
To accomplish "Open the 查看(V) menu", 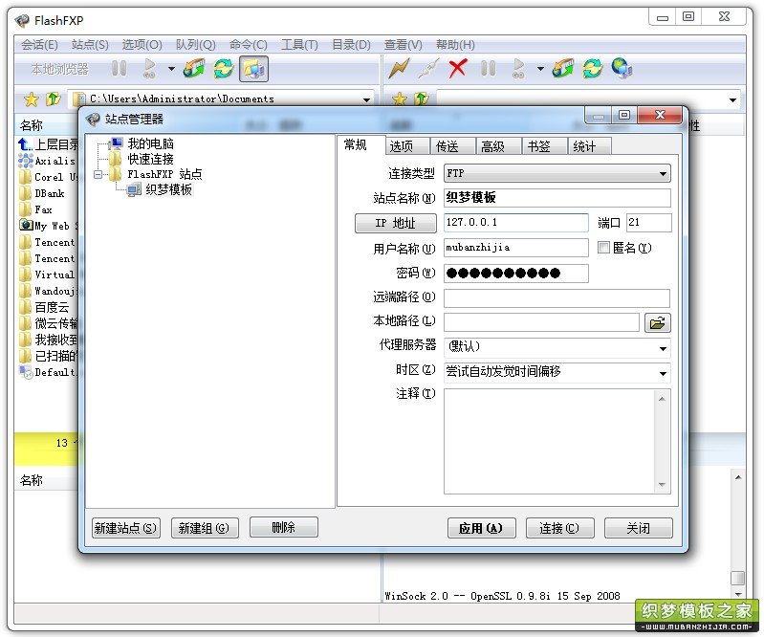I will (x=403, y=45).
